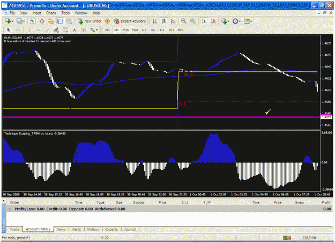Open the arrows objects dropdown
The height and width of the screenshot is (242, 335).
click(94, 30)
